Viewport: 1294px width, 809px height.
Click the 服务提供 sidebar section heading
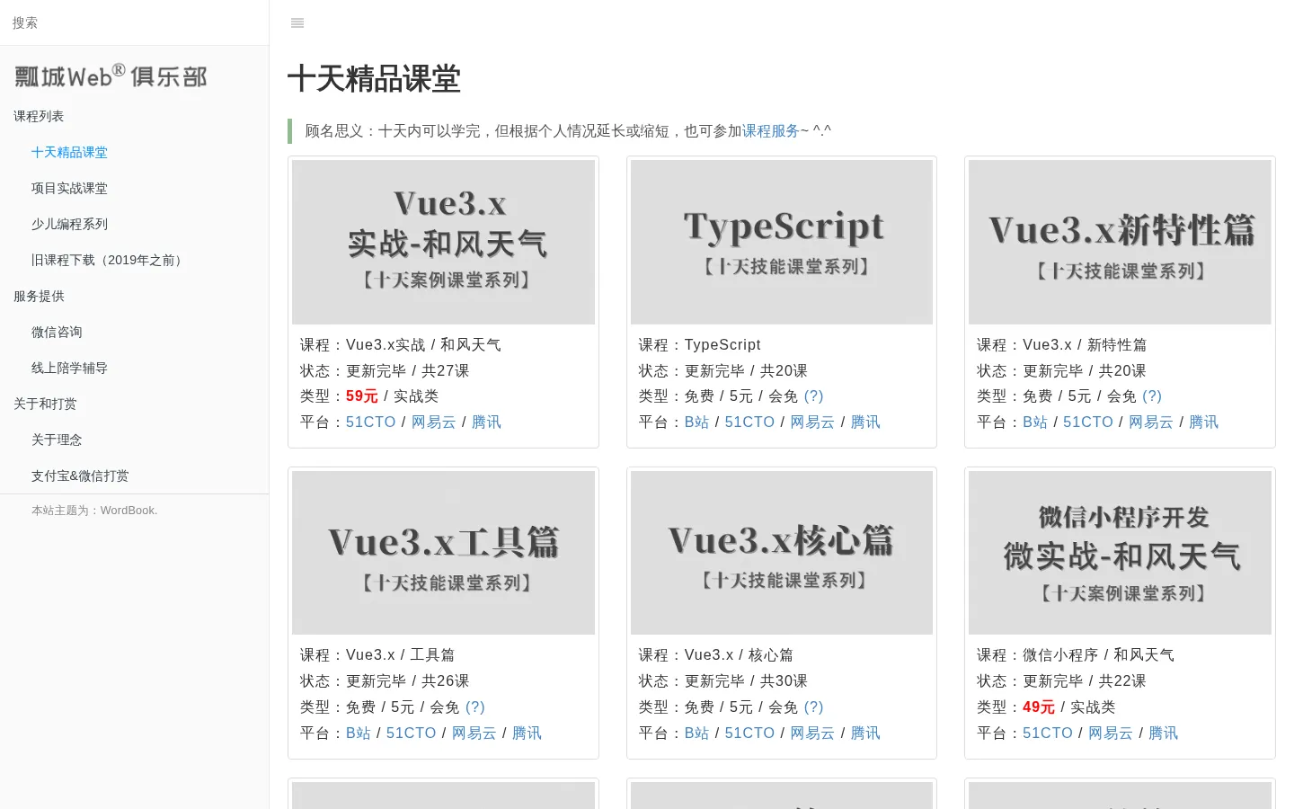click(x=39, y=297)
